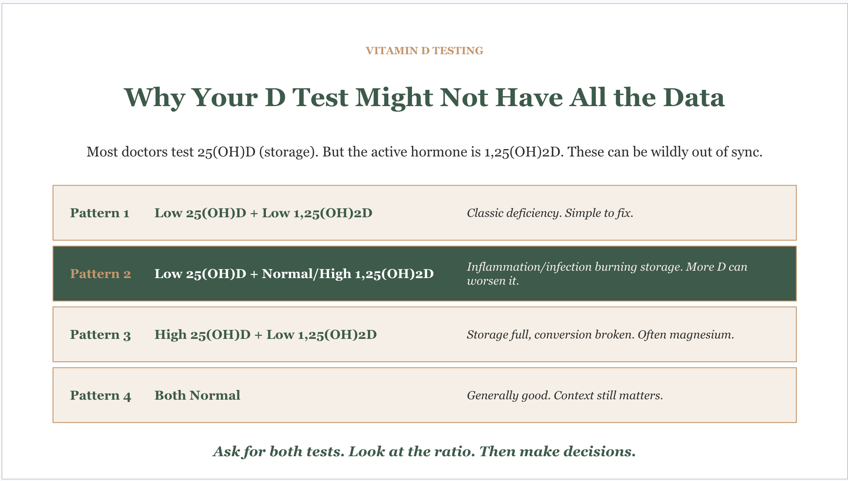The height and width of the screenshot is (481, 848).
Task: Click the inflammation/infection burning storage description
Action: pos(607,274)
